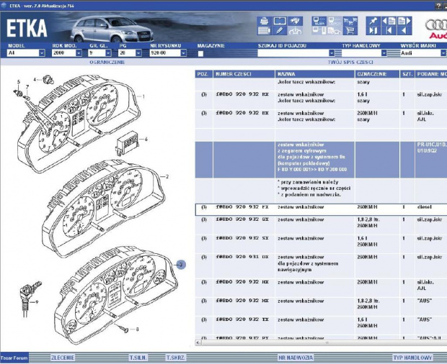Click left arrow of horizontal scrollbar
This screenshot has height=364, width=447.
tap(198, 342)
